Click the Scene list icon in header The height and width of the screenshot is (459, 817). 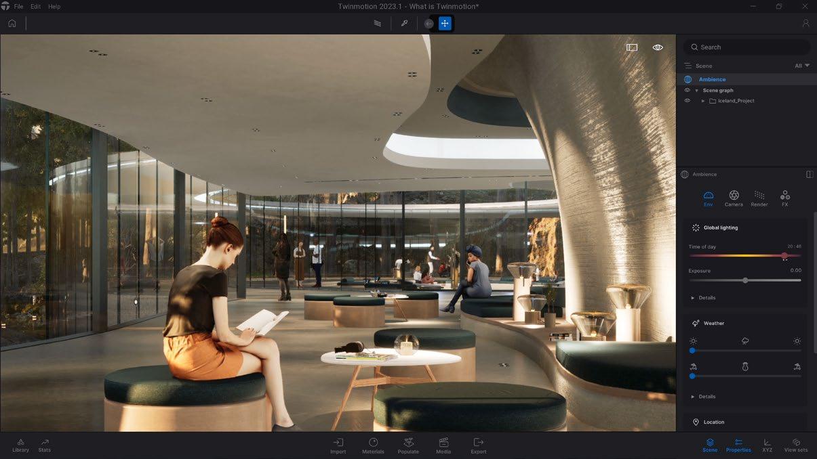tap(688, 66)
